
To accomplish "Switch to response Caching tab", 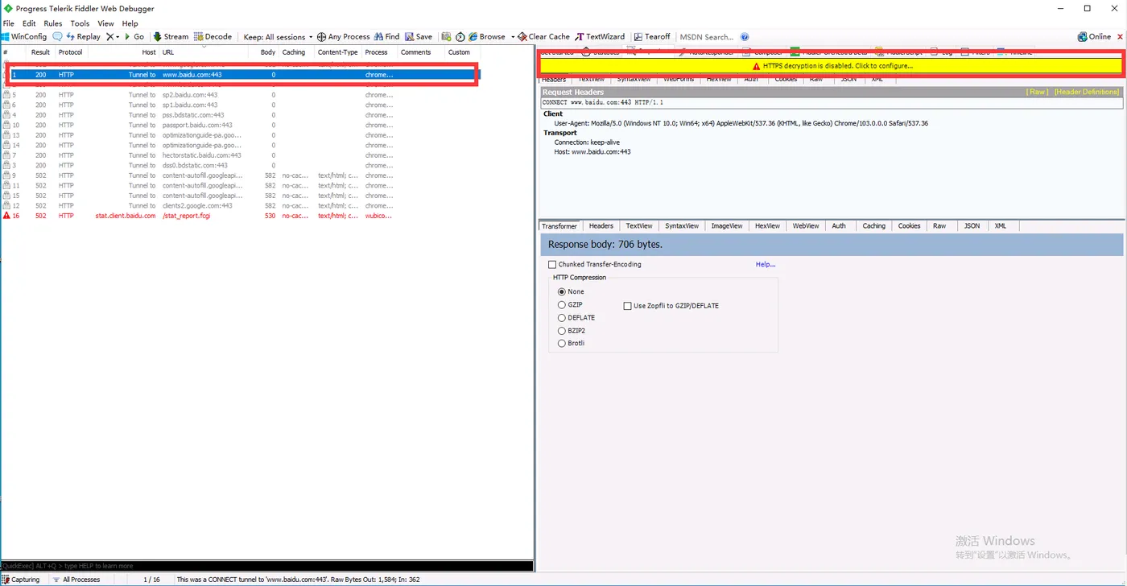I will [874, 226].
